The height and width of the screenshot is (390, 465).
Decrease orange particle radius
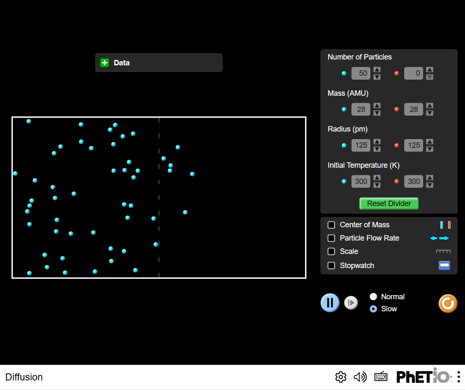coord(430,149)
